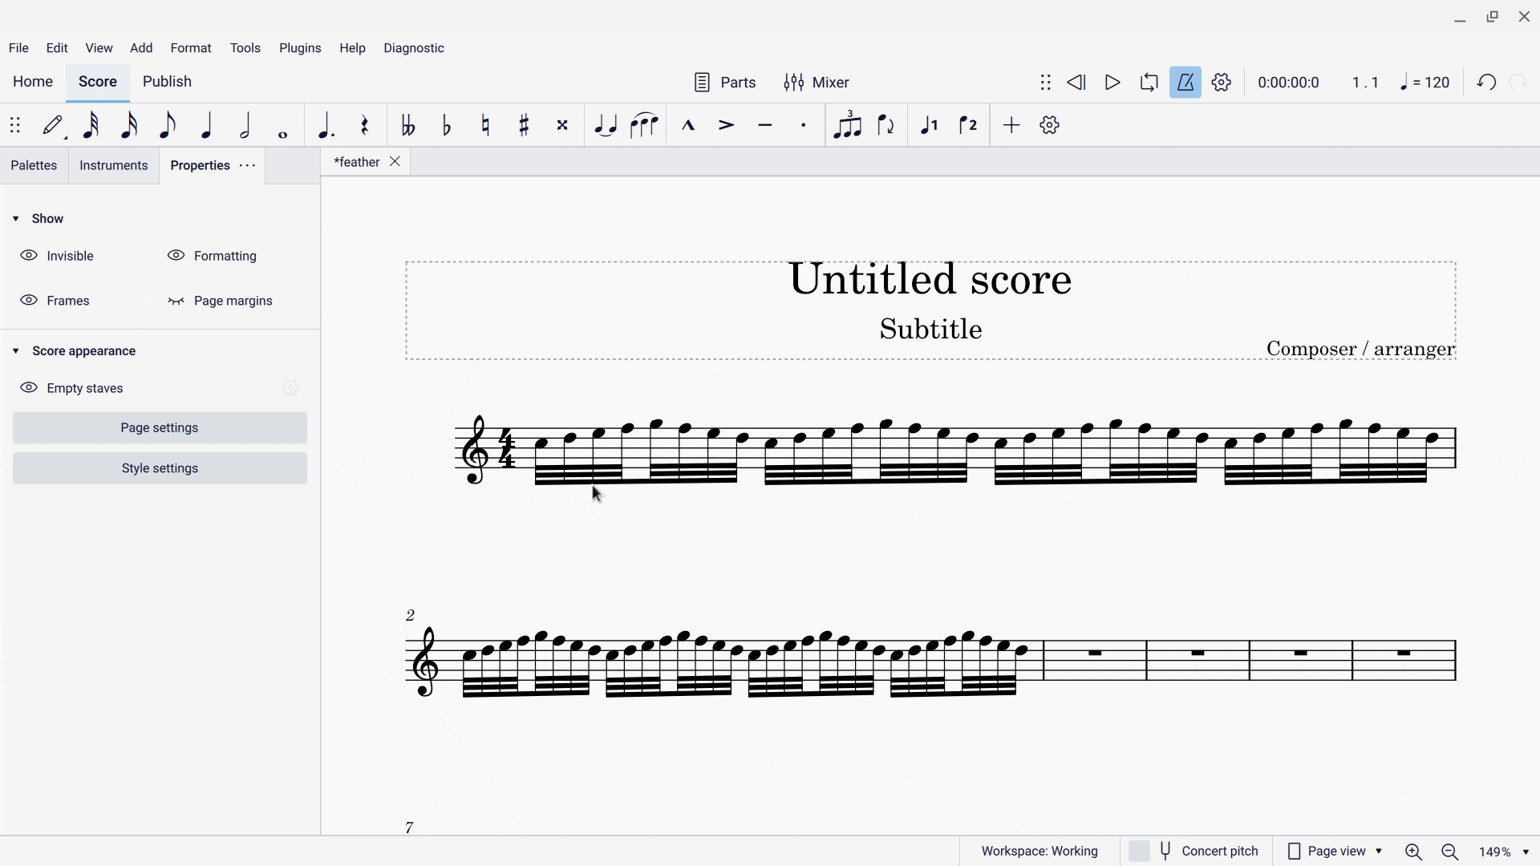1540x866 pixels.
Task: Select the marcato articulation icon
Action: (688, 126)
